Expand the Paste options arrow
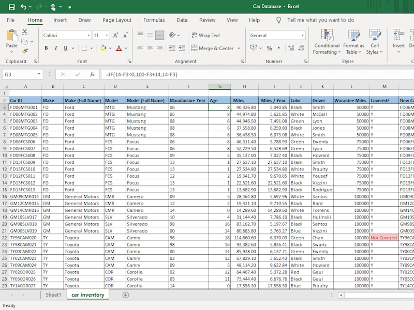The height and width of the screenshot is (310, 414). (11, 52)
